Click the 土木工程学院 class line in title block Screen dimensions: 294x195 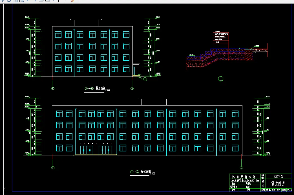245,181
